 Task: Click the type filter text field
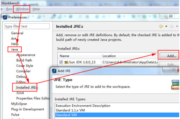point(27,26)
